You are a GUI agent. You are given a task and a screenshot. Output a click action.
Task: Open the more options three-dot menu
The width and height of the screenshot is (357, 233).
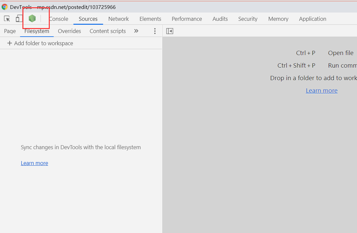tap(155, 31)
